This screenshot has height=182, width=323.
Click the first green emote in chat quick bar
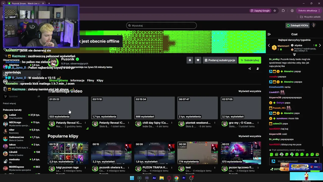pos(272,154)
